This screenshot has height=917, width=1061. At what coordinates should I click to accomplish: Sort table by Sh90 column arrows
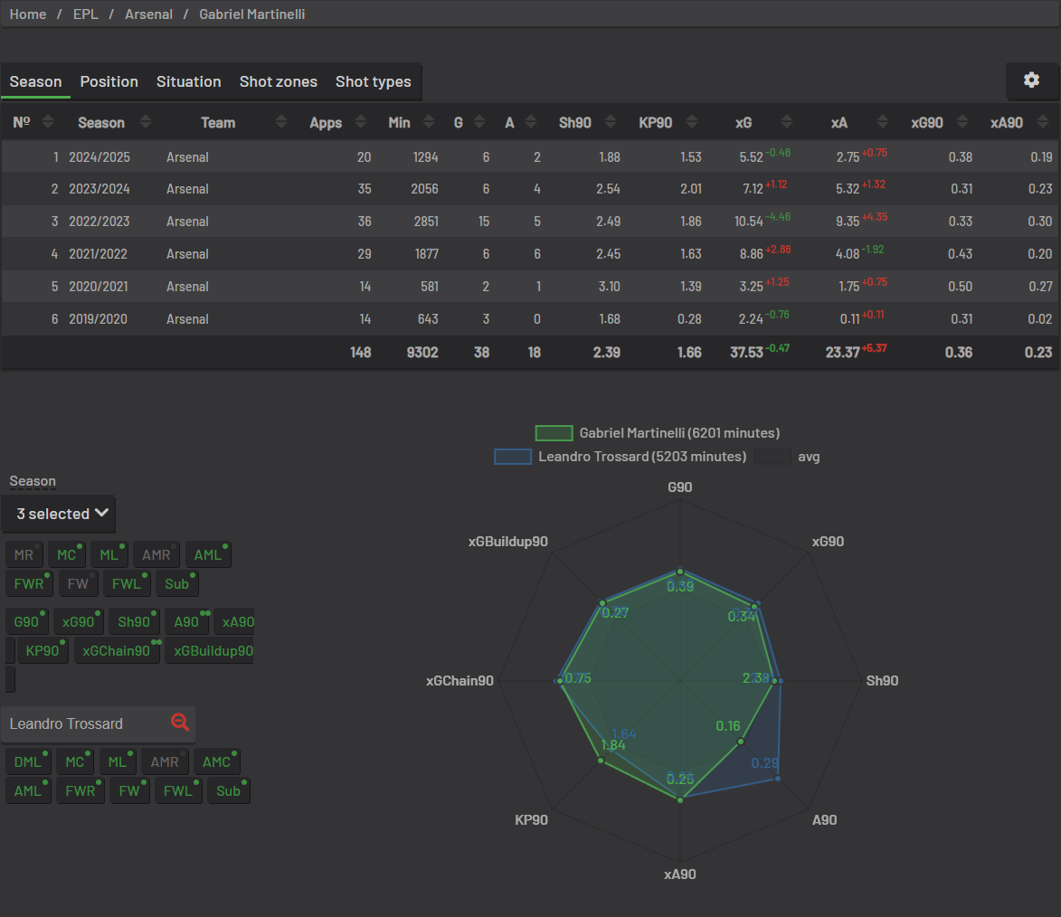pos(611,122)
